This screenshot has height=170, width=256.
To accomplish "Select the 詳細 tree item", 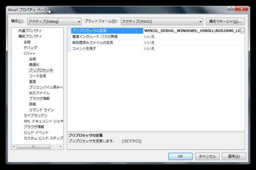I will 32,104.
